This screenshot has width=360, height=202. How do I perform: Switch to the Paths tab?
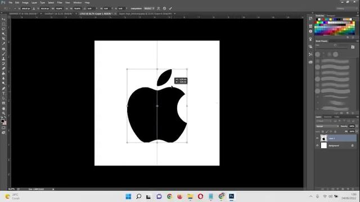click(336, 117)
